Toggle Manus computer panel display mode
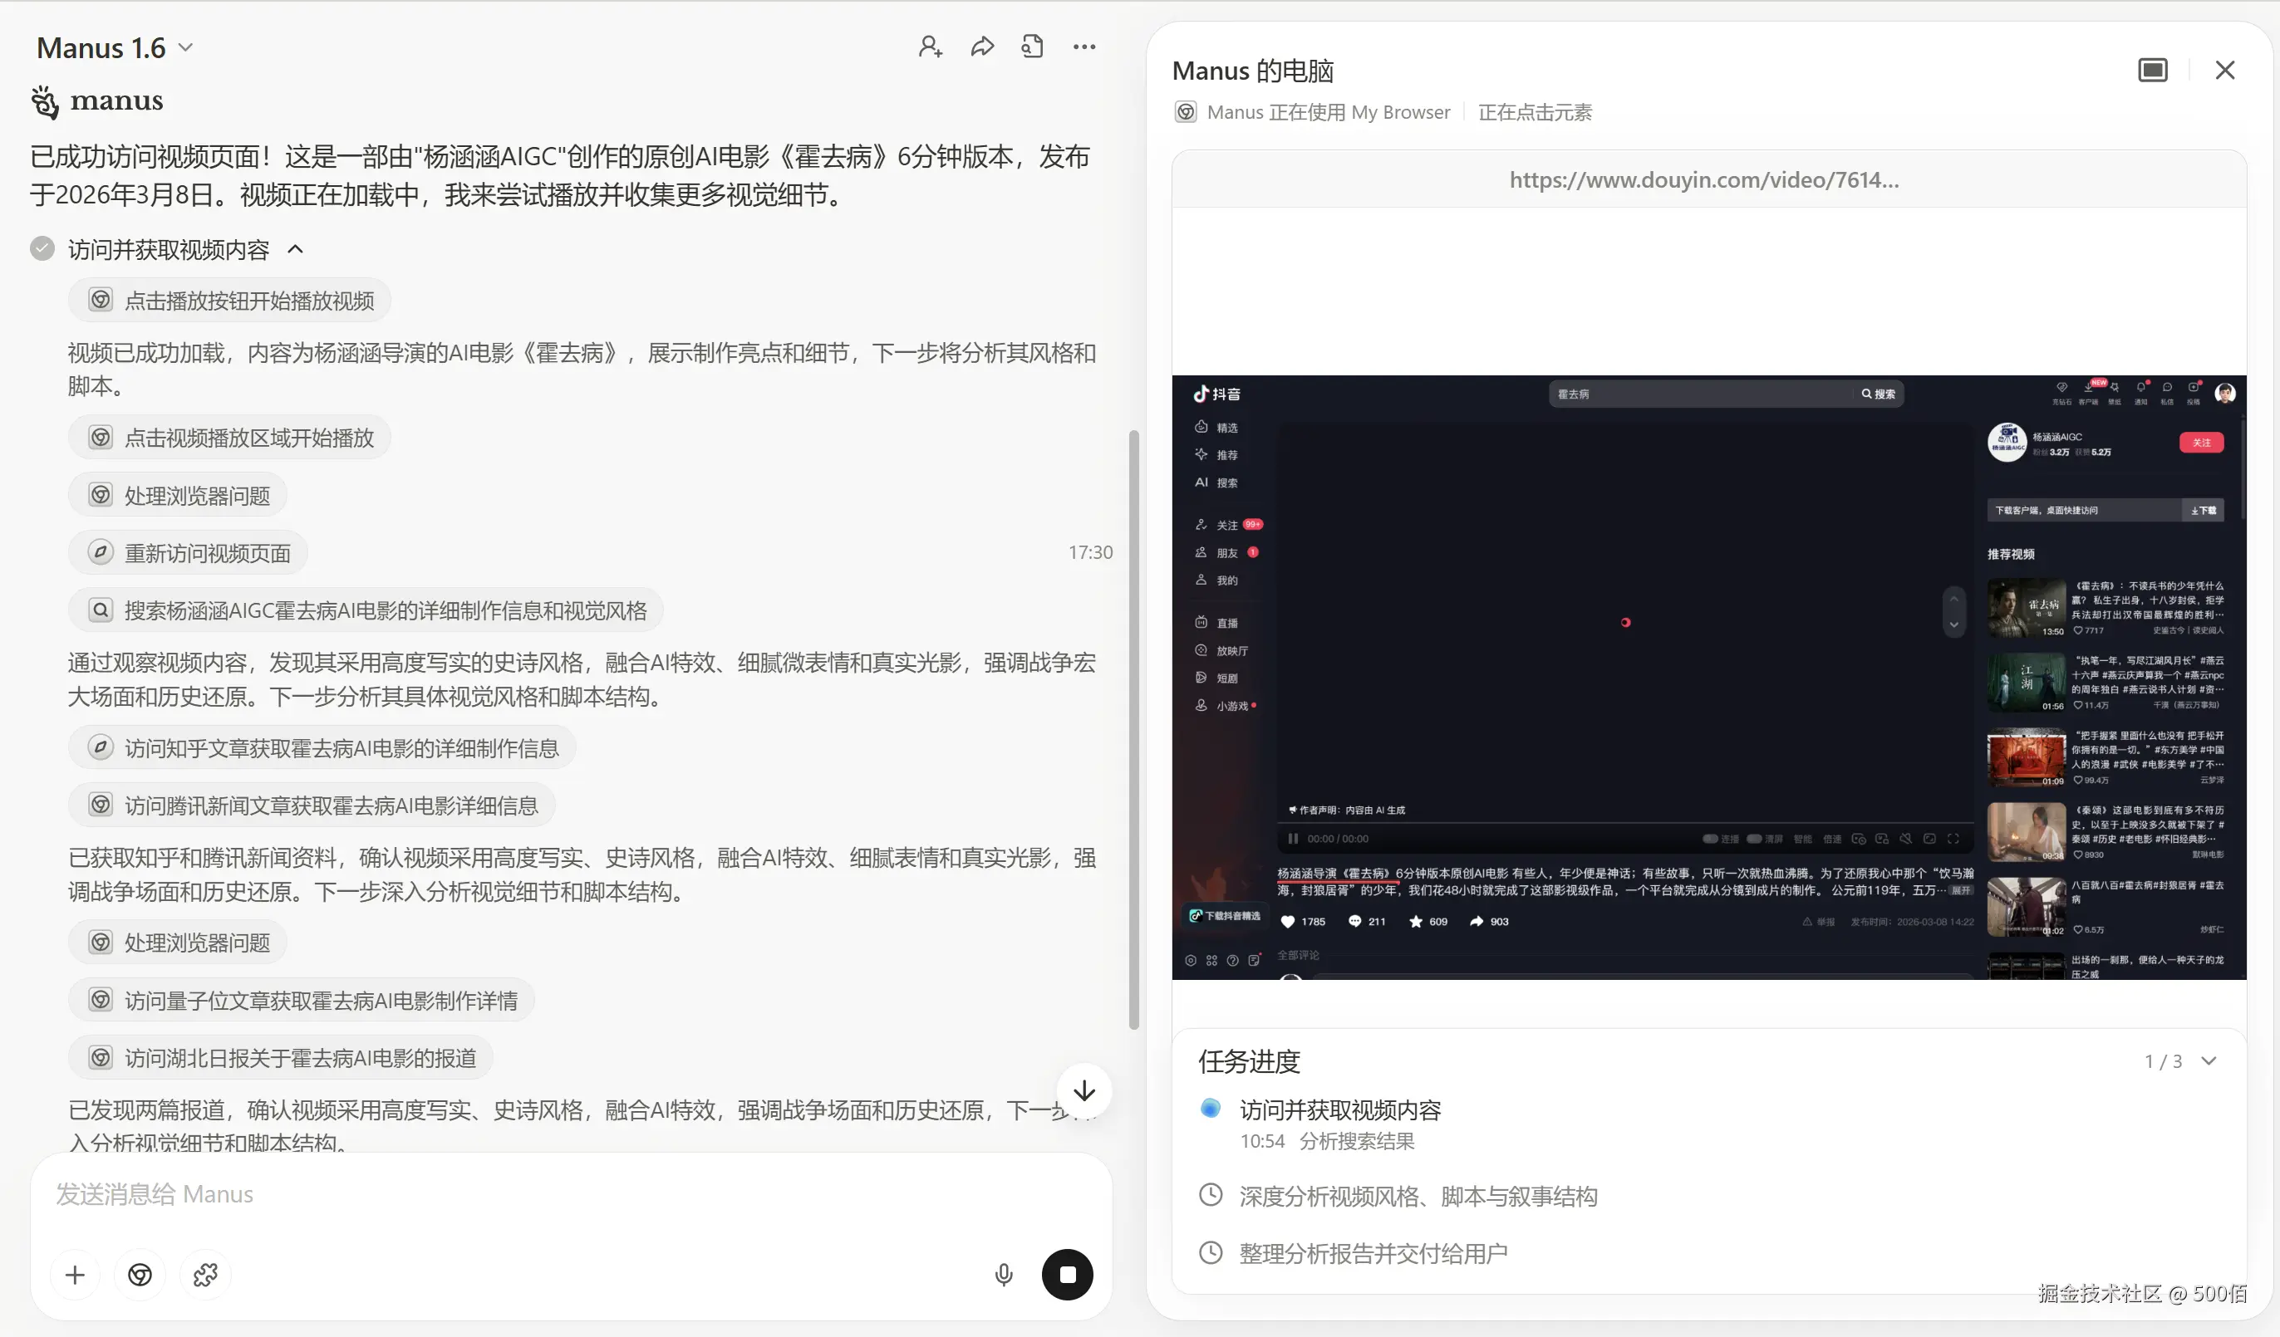This screenshot has width=2280, height=1337. tap(2152, 71)
